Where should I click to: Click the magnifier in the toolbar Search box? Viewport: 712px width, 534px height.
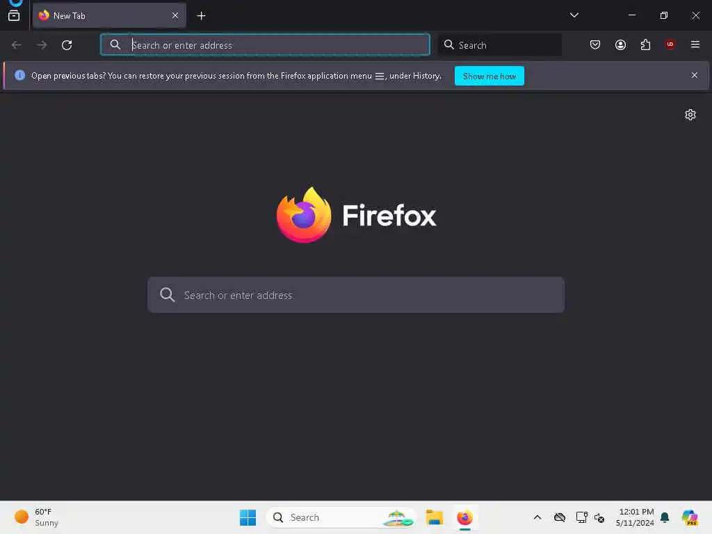[448, 44]
